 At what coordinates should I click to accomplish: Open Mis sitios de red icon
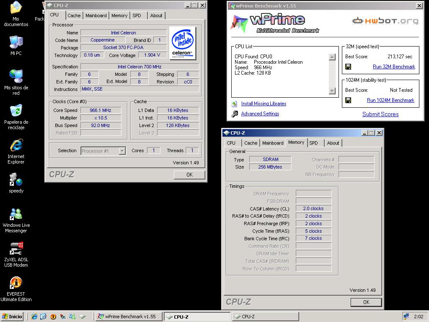point(16,82)
